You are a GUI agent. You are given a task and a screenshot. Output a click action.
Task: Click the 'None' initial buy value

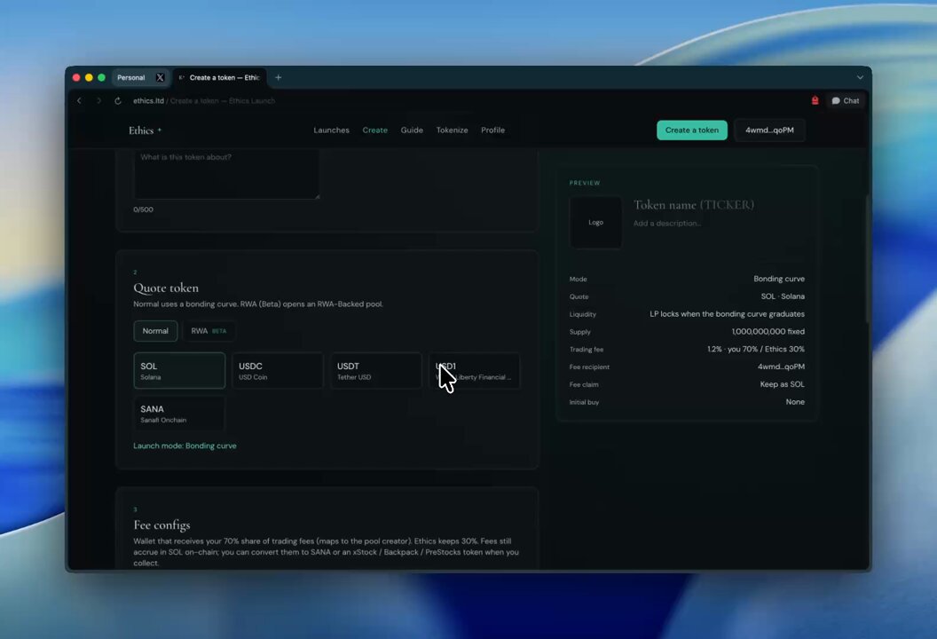point(795,402)
